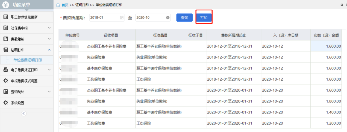This screenshot has width=347, height=132.
Task: Clear the end date 2020-10 field
Action: (x=168, y=18)
